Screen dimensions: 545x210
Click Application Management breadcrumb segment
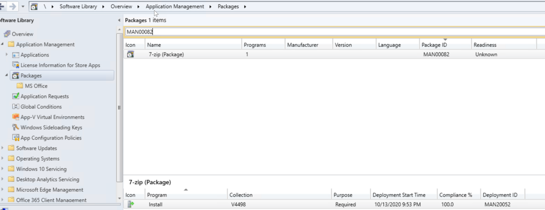tap(175, 6)
